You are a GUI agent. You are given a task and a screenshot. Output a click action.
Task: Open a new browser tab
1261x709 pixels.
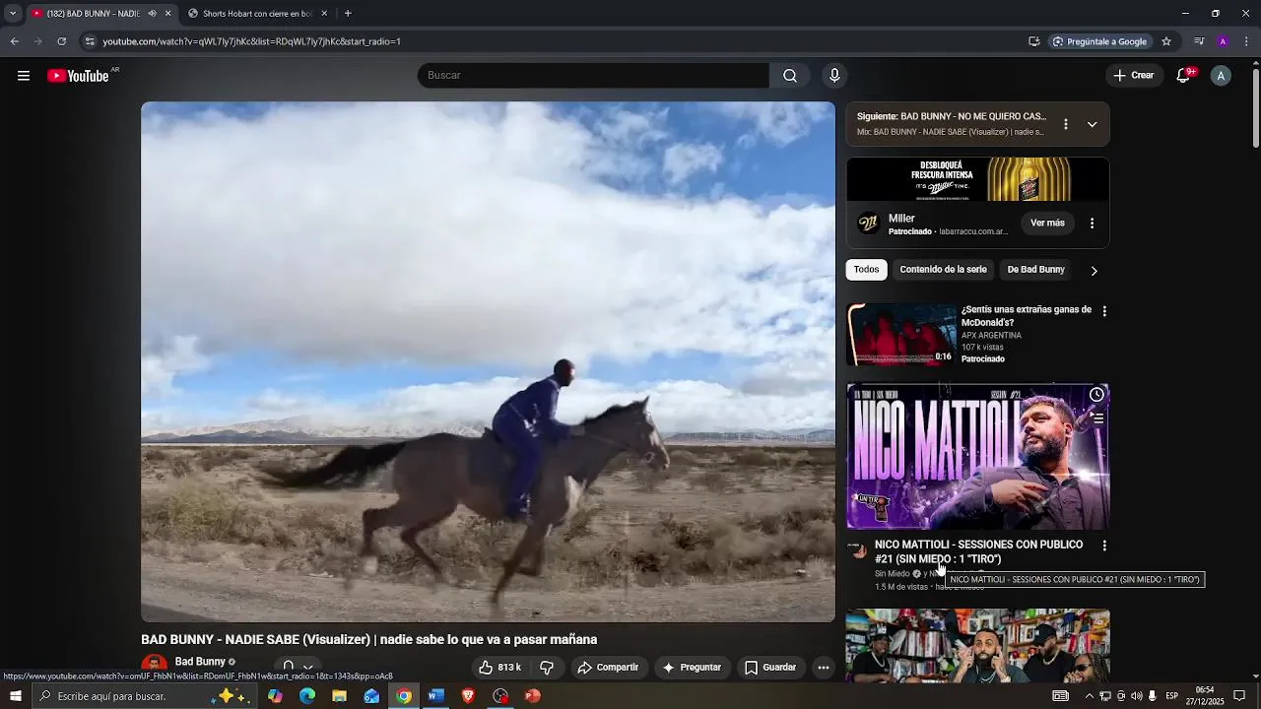pyautogui.click(x=348, y=14)
